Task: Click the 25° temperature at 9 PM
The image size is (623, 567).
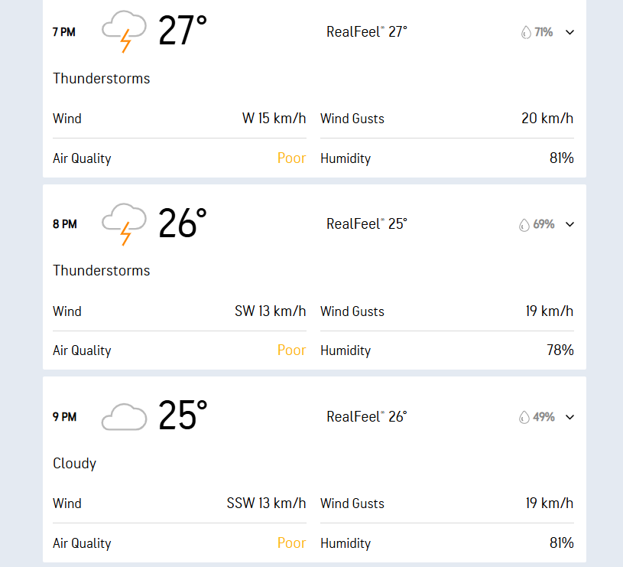Action: click(183, 415)
